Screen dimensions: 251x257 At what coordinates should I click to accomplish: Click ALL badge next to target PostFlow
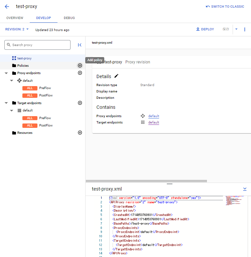[30, 125]
